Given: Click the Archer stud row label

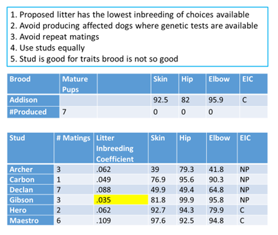Looking at the screenshot, I should click(30, 169).
